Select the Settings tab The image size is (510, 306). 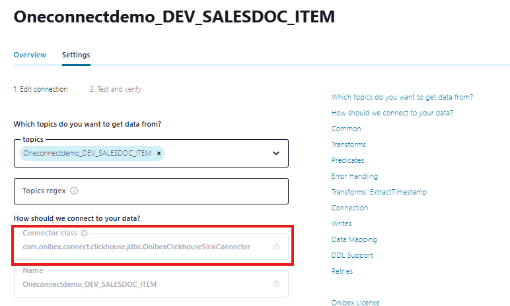pyautogui.click(x=76, y=55)
